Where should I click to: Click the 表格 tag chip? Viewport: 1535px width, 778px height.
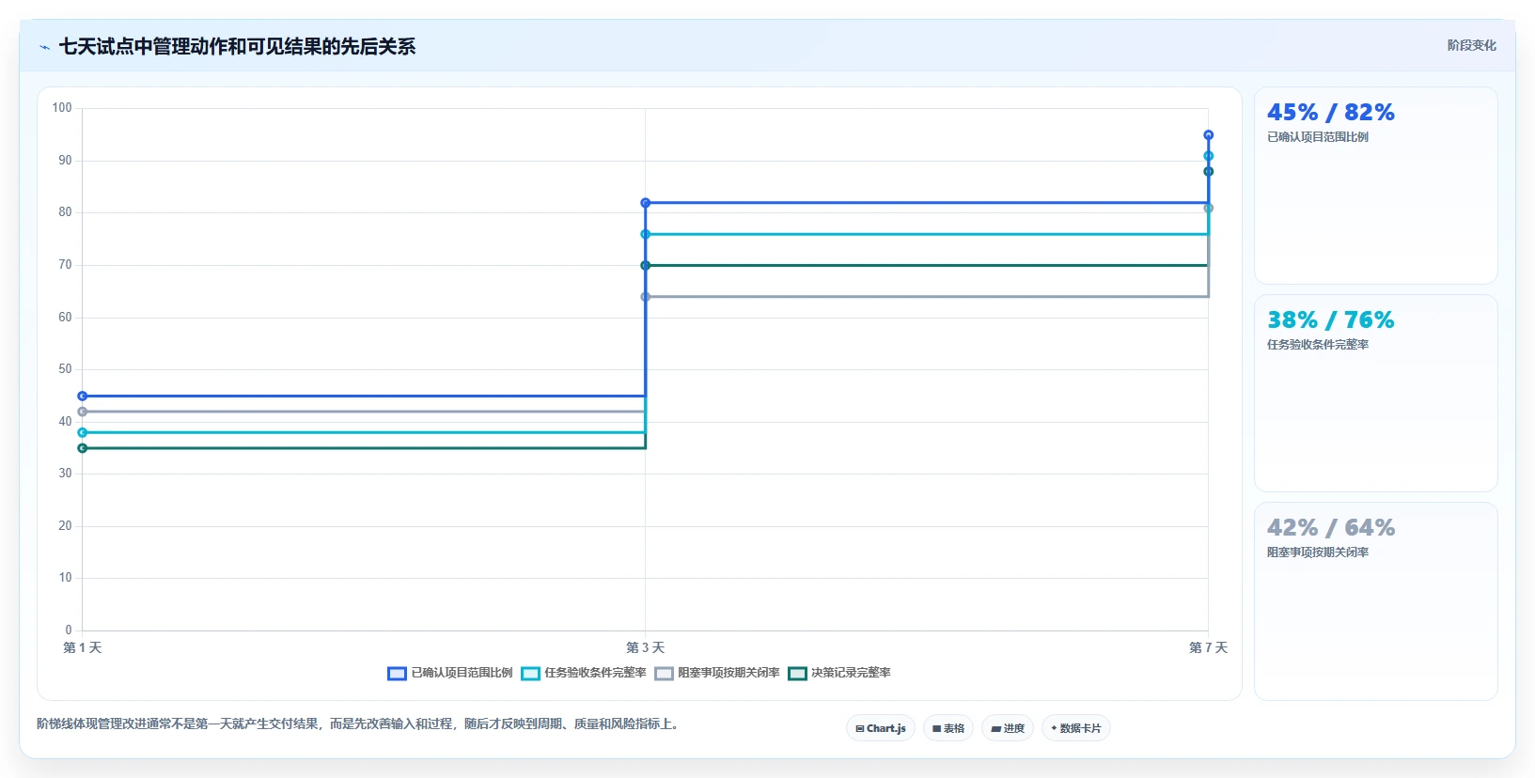point(948,728)
